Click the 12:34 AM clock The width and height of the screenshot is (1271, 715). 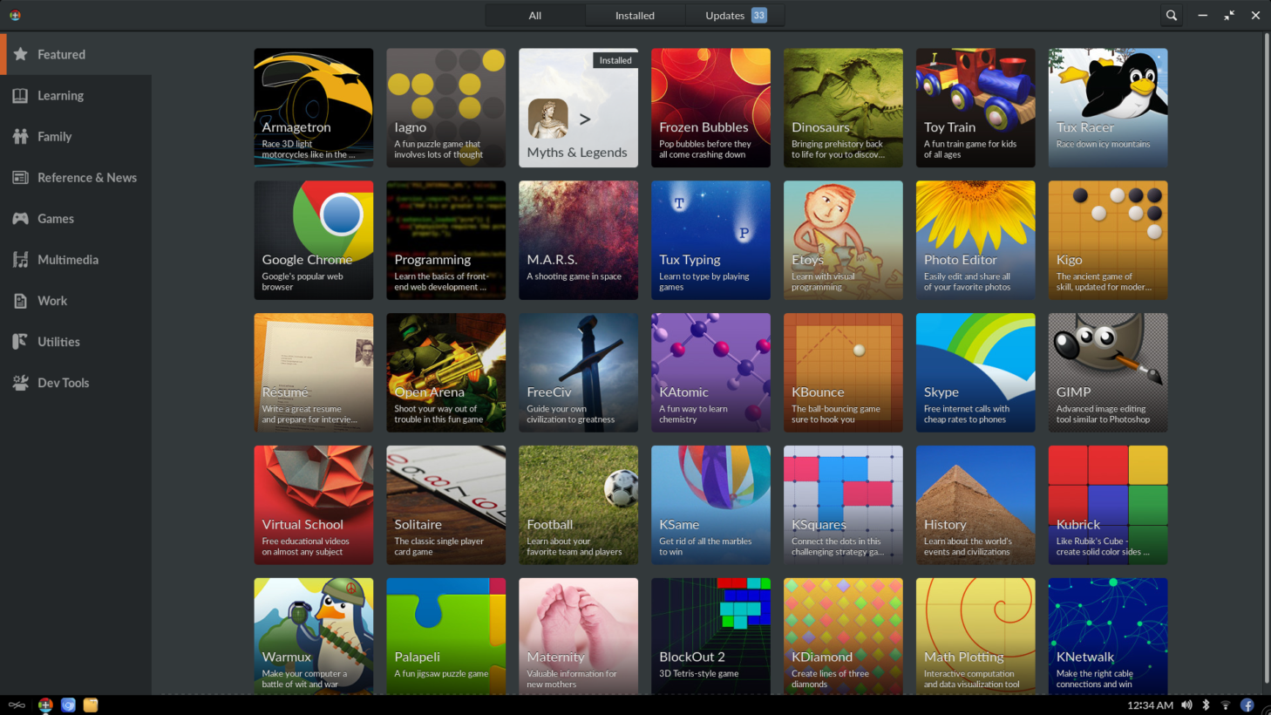[1150, 705]
